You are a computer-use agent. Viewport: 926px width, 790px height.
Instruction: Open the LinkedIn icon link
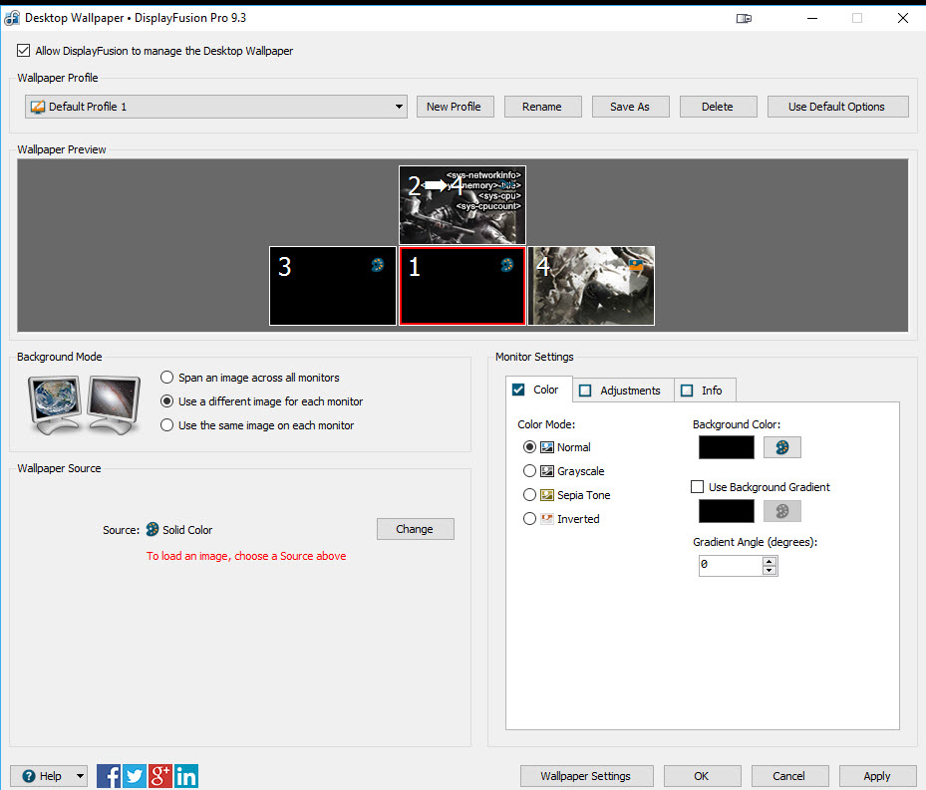tap(186, 776)
